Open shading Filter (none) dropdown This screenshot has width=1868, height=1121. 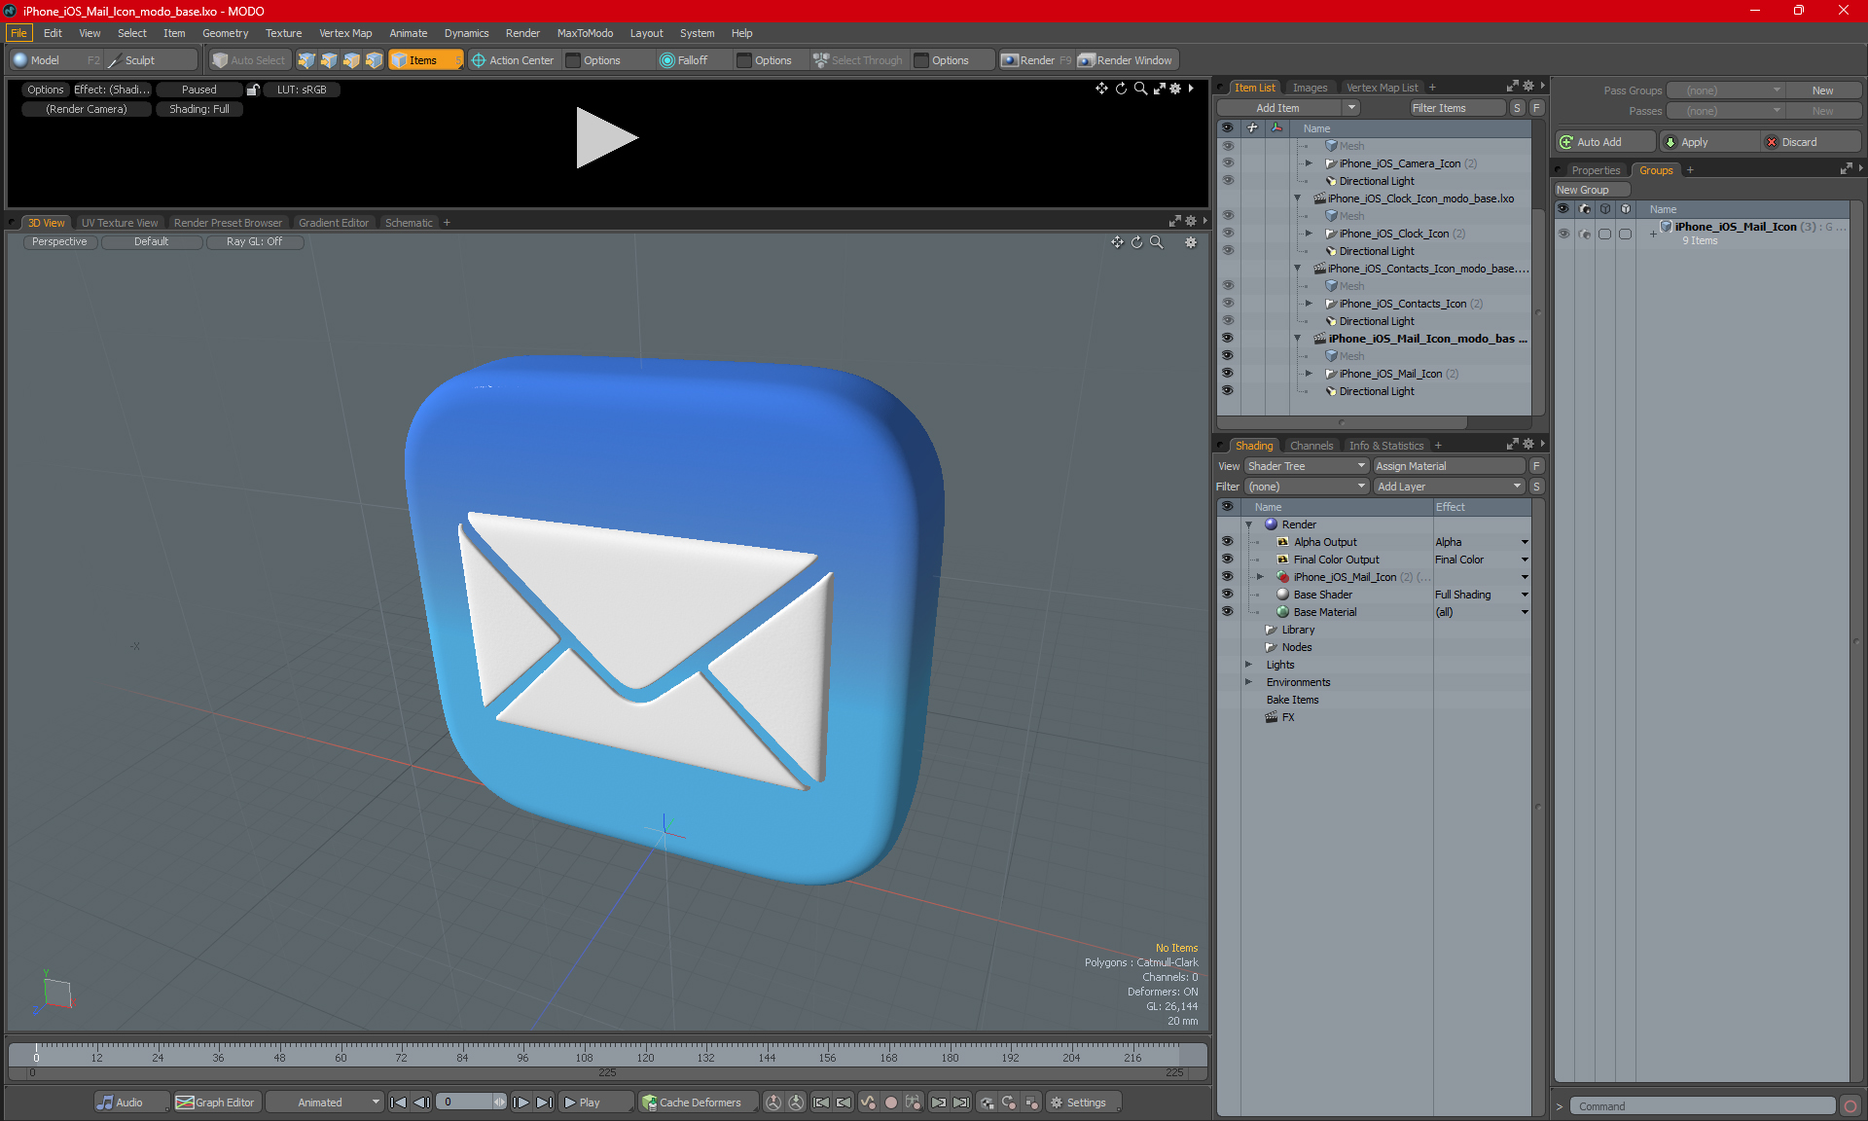1307,487
